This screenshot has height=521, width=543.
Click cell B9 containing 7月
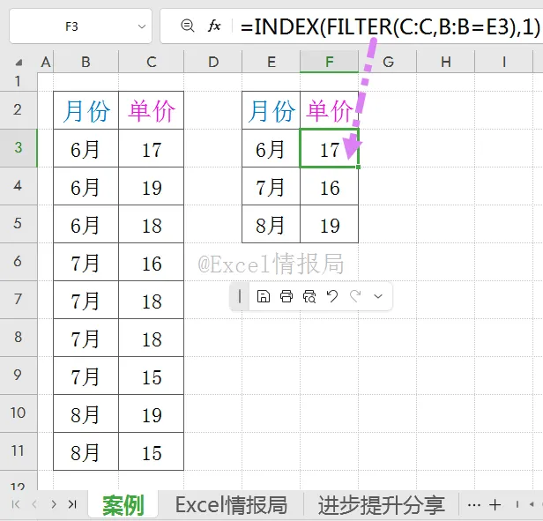tap(86, 376)
